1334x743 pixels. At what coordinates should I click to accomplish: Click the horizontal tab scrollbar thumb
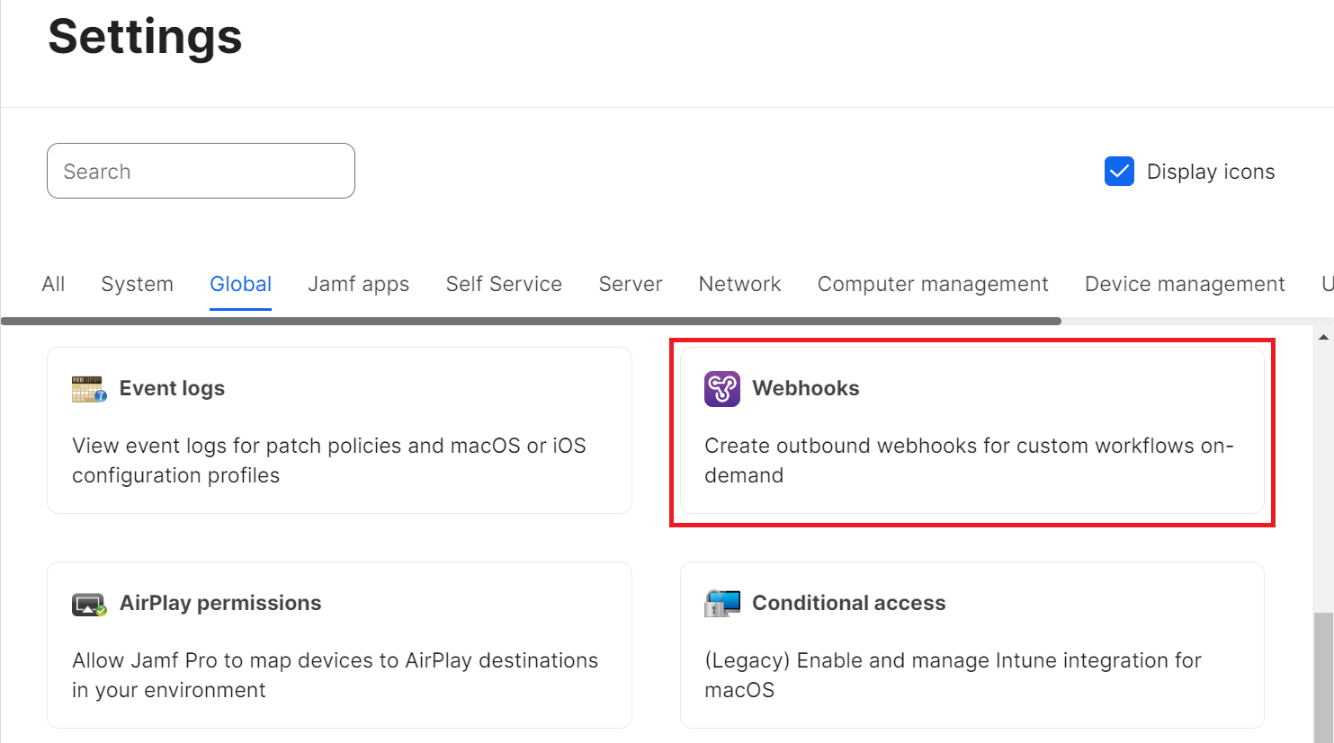(531, 321)
